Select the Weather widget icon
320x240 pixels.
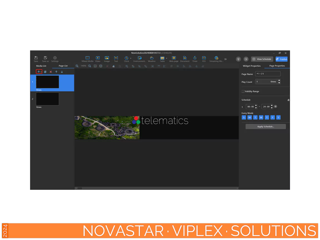point(152,59)
